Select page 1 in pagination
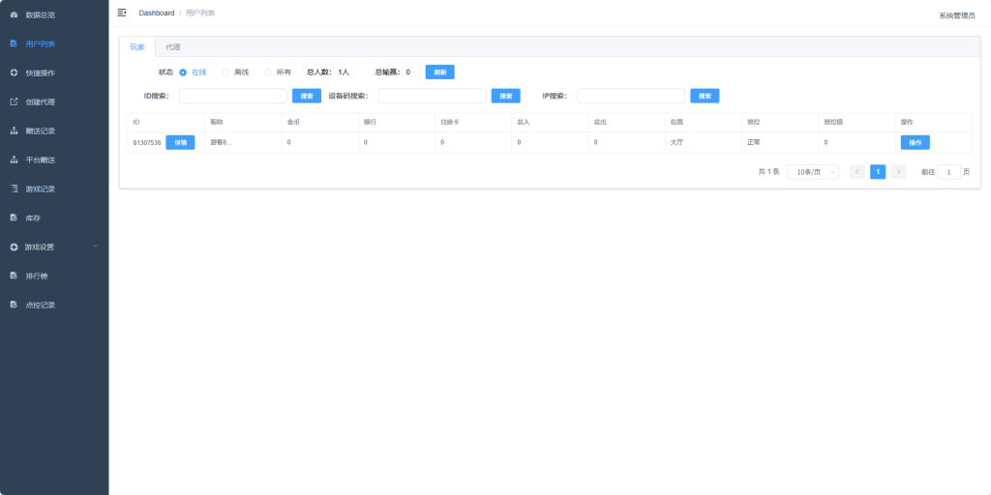This screenshot has height=495, width=991. (x=878, y=172)
